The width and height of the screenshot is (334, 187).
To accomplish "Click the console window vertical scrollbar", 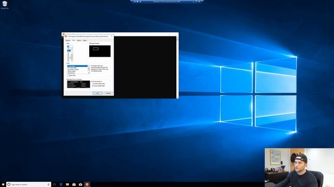I will (177, 67).
